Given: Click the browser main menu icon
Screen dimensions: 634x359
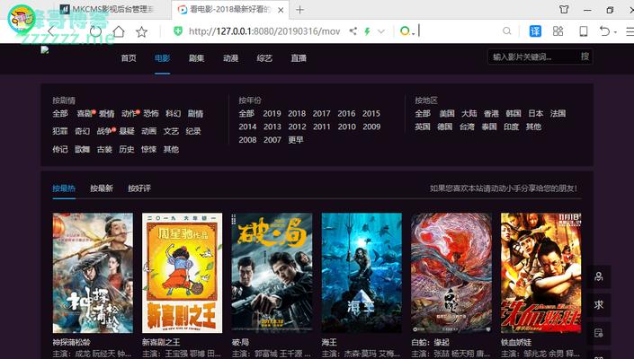Looking at the screenshot, I should click(630, 31).
